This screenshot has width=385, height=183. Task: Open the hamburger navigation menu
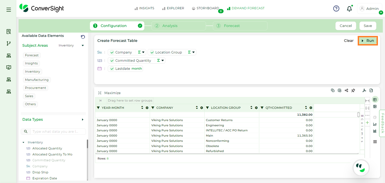tap(9, 10)
